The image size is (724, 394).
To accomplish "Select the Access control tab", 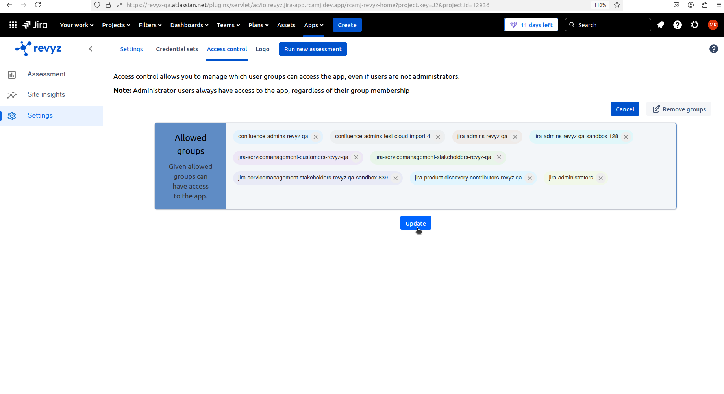I will click(227, 49).
